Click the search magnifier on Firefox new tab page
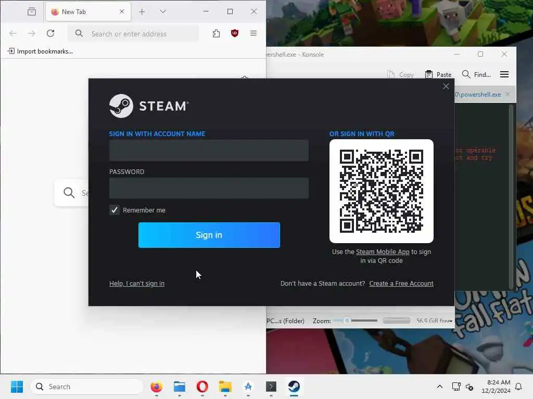Viewport: 533px width, 399px height. [x=69, y=193]
